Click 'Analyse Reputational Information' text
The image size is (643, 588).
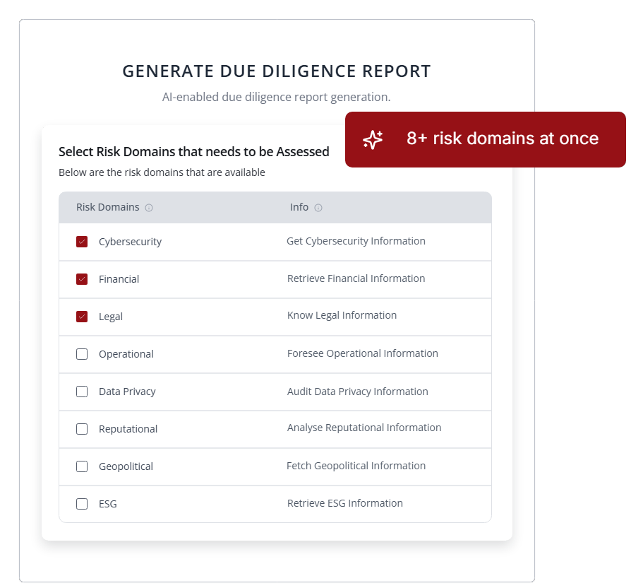coord(363,428)
